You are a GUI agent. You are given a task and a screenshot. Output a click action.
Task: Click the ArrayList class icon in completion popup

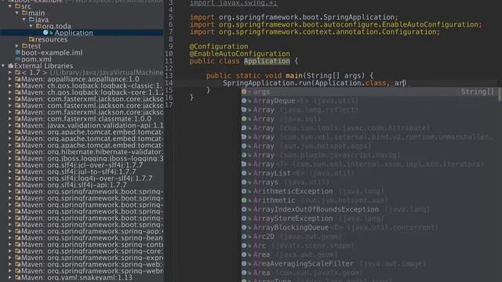coord(244,173)
